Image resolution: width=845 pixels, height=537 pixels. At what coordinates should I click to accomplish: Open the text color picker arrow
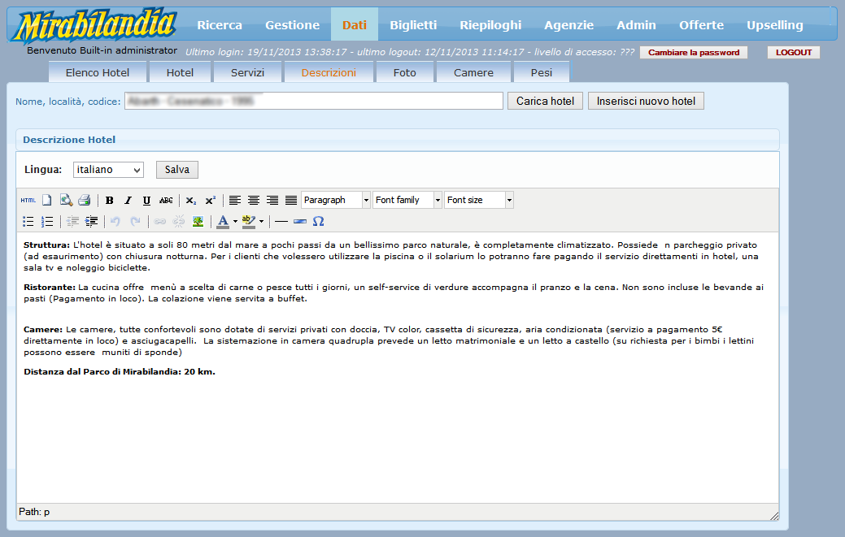point(235,221)
